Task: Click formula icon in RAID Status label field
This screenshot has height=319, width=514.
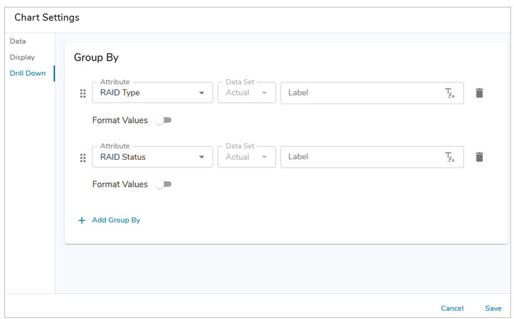Action: click(x=450, y=157)
